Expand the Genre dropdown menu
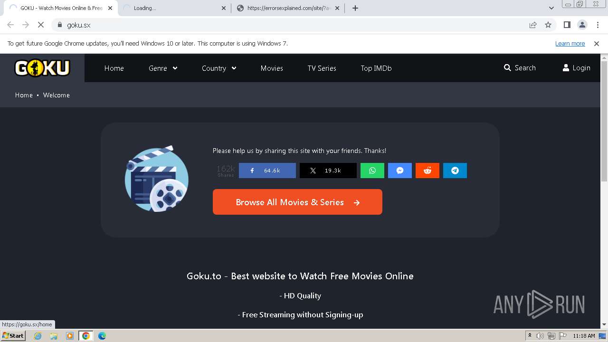Screen dimensions: 608x342 coord(163,68)
